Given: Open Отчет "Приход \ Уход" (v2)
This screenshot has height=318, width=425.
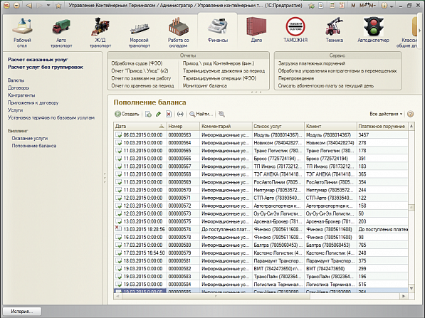Looking at the screenshot, I should [140, 70].
